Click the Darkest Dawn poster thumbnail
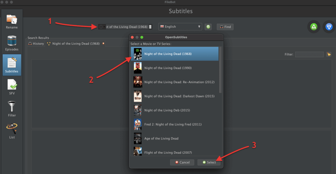The height and width of the screenshot is (174, 336). click(x=137, y=96)
